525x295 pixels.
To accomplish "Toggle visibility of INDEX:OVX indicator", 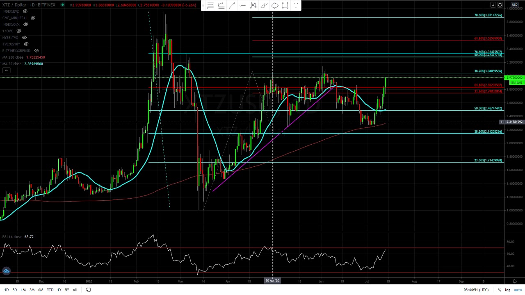I will point(25,25).
